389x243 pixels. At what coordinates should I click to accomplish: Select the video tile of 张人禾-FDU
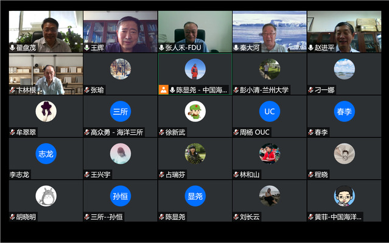(x=195, y=32)
